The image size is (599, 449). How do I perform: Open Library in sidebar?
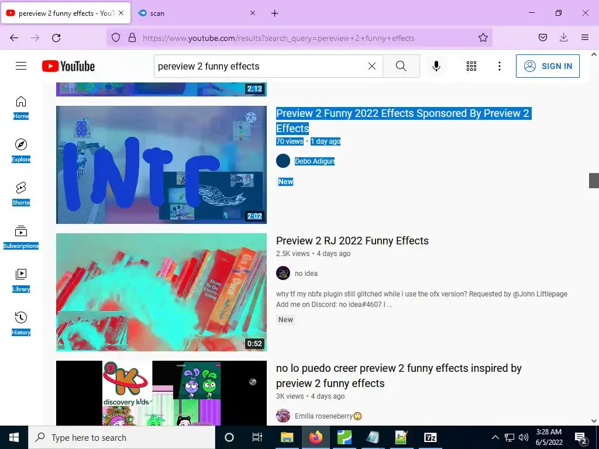(x=21, y=280)
